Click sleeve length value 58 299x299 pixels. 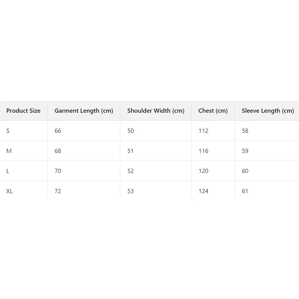245,131
